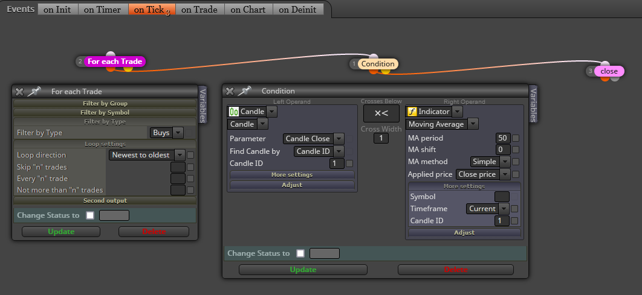642x295 pixels.
Task: Open Applied price dropdown
Action: tap(483, 174)
